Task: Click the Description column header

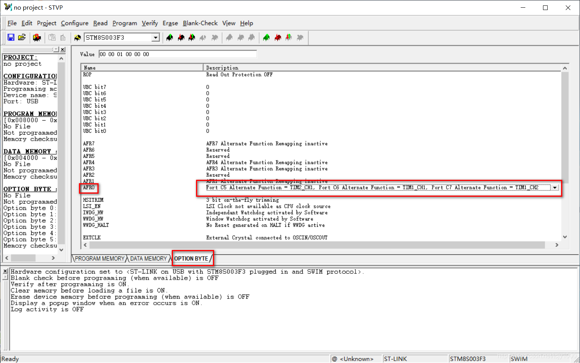Action: [x=382, y=68]
